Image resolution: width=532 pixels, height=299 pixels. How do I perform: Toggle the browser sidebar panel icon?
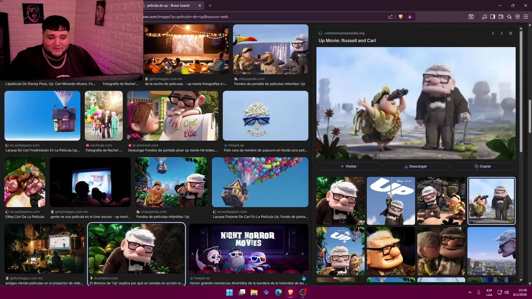[493, 17]
